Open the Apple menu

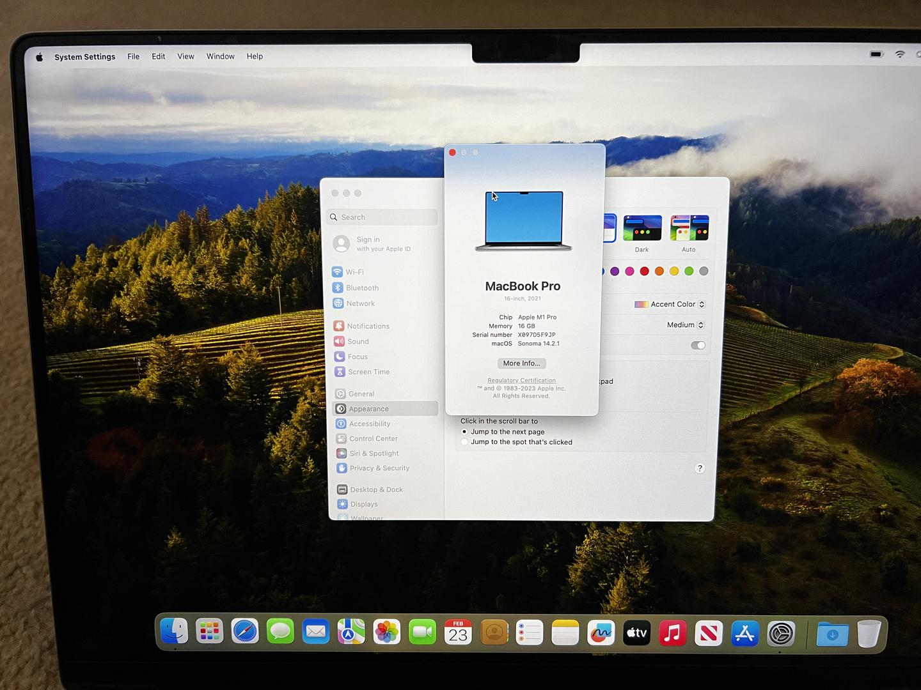click(x=39, y=57)
